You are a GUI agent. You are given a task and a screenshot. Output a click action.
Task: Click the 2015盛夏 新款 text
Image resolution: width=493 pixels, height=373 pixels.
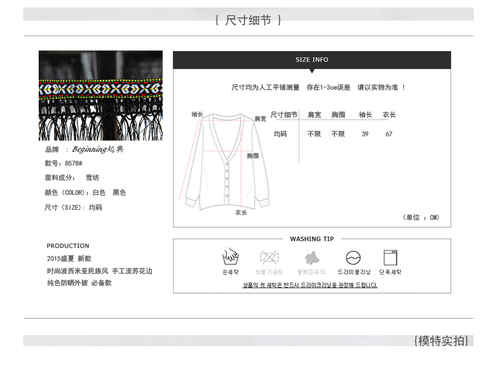pos(69,258)
